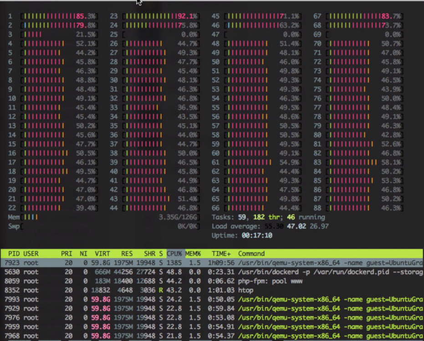
Task: Click CPU 83 usage bar at 58.1%
Action: pyautogui.click(x=365, y=162)
